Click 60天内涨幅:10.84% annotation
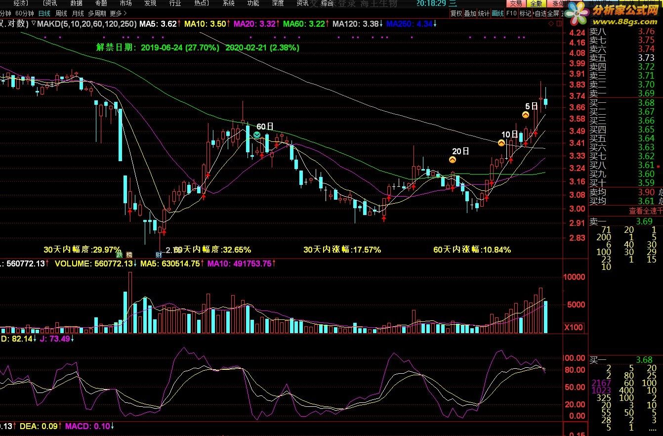This screenshot has width=663, height=436. pyautogui.click(x=472, y=250)
